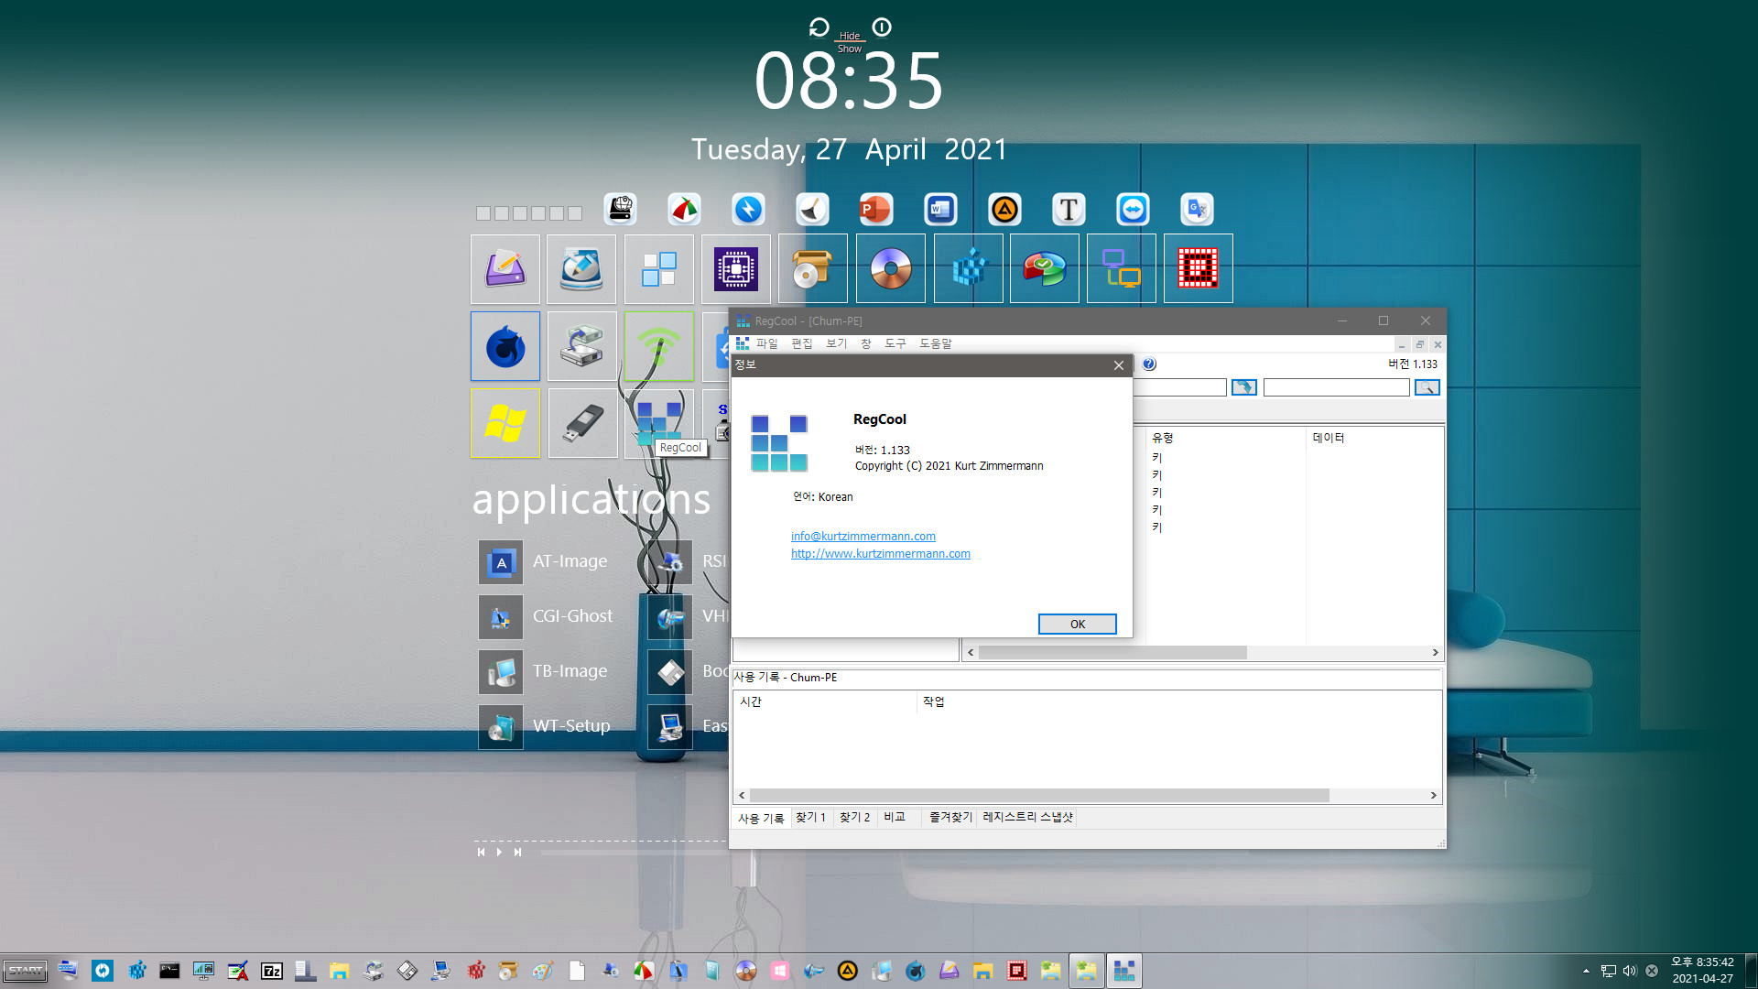Open the purple drive with pencil tile
The image size is (1758, 989).
[x=505, y=268]
